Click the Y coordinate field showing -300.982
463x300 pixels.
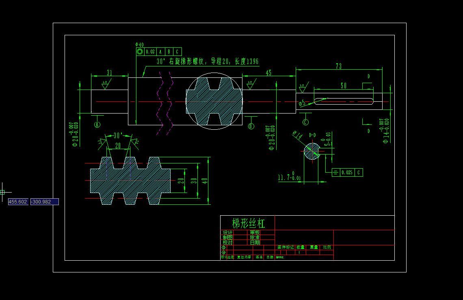(45, 201)
